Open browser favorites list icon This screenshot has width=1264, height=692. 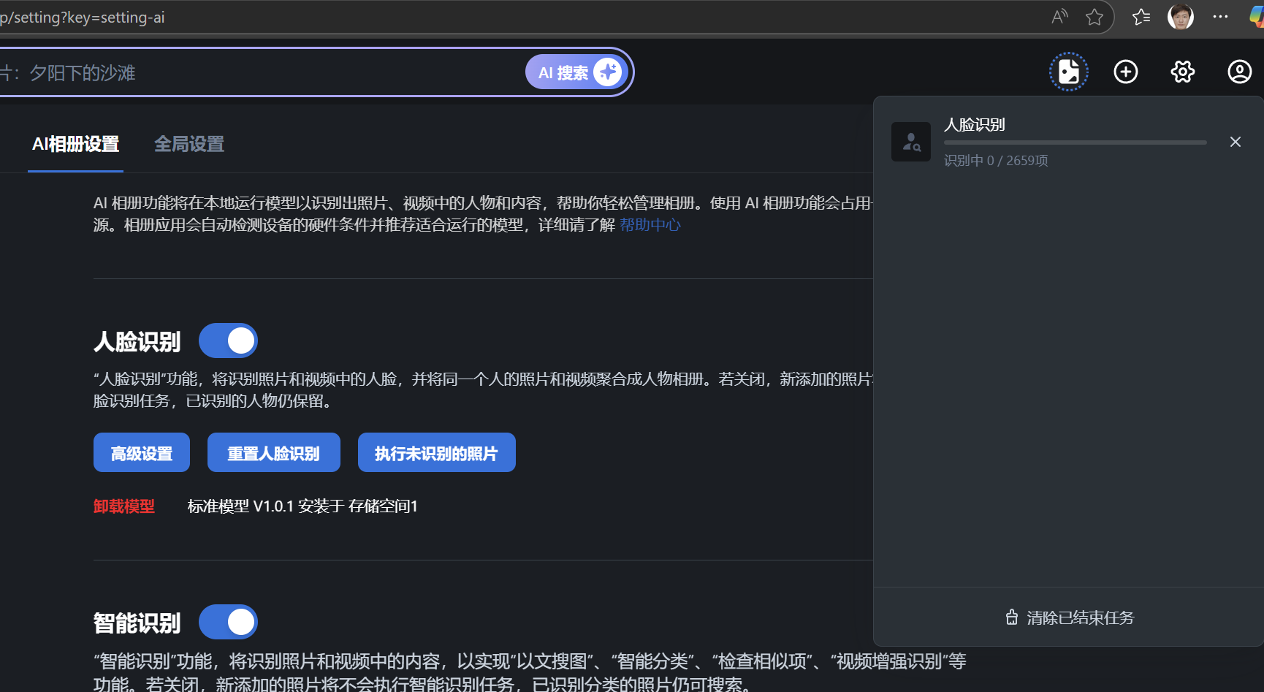tap(1141, 17)
